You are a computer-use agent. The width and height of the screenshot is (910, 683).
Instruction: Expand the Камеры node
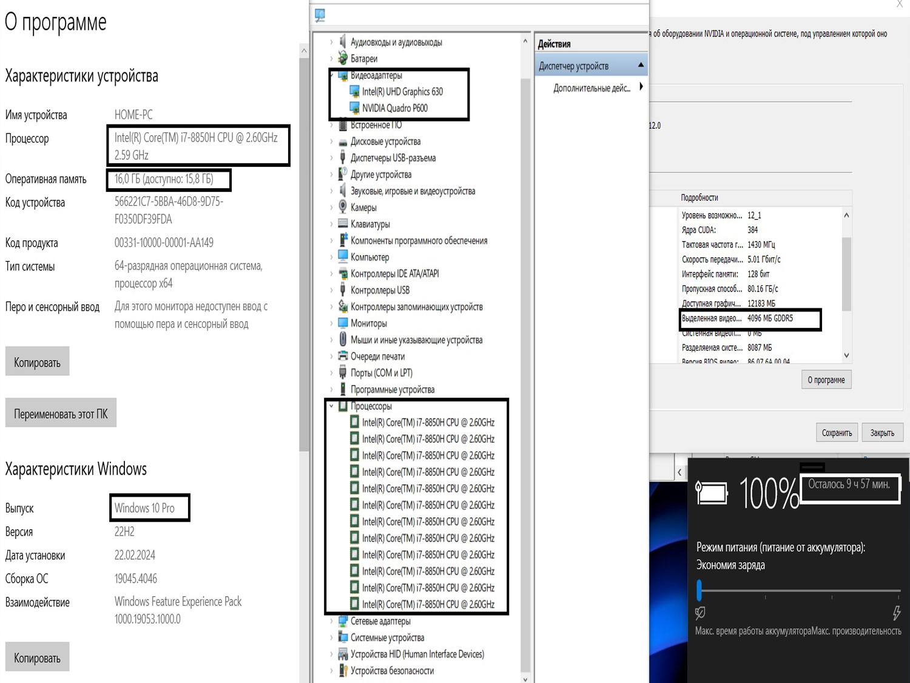[331, 208]
